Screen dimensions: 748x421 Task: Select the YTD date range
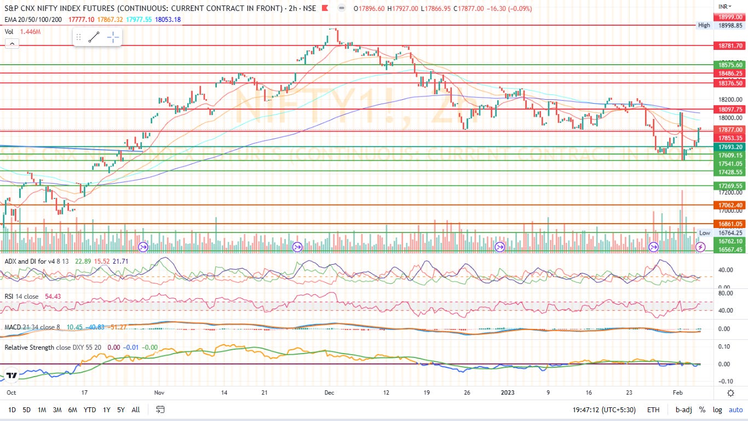point(90,409)
